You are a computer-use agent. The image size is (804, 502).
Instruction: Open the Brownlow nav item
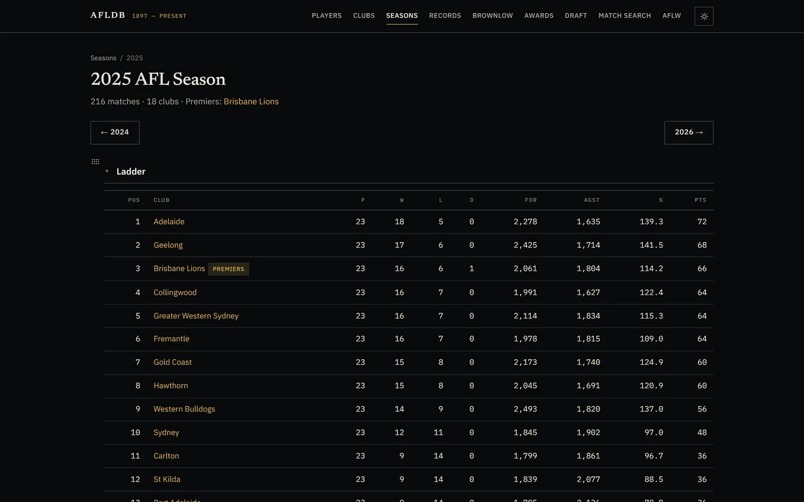tap(493, 15)
